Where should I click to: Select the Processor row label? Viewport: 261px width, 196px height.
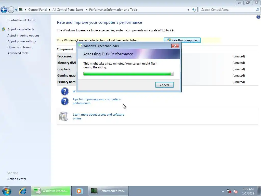[x=64, y=56]
